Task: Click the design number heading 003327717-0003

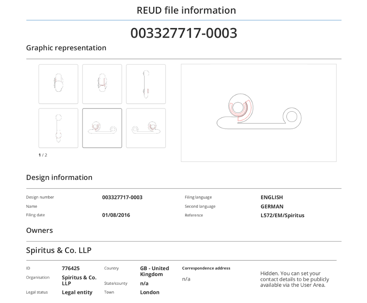Action: point(183,33)
